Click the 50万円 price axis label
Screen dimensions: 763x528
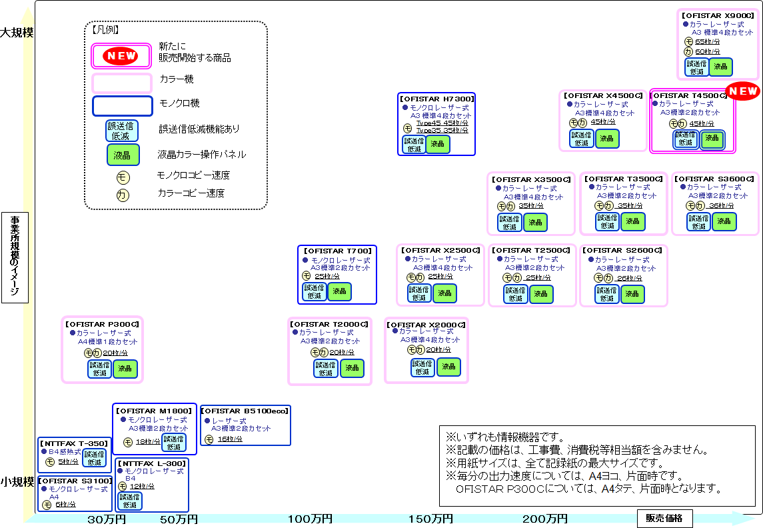(179, 519)
